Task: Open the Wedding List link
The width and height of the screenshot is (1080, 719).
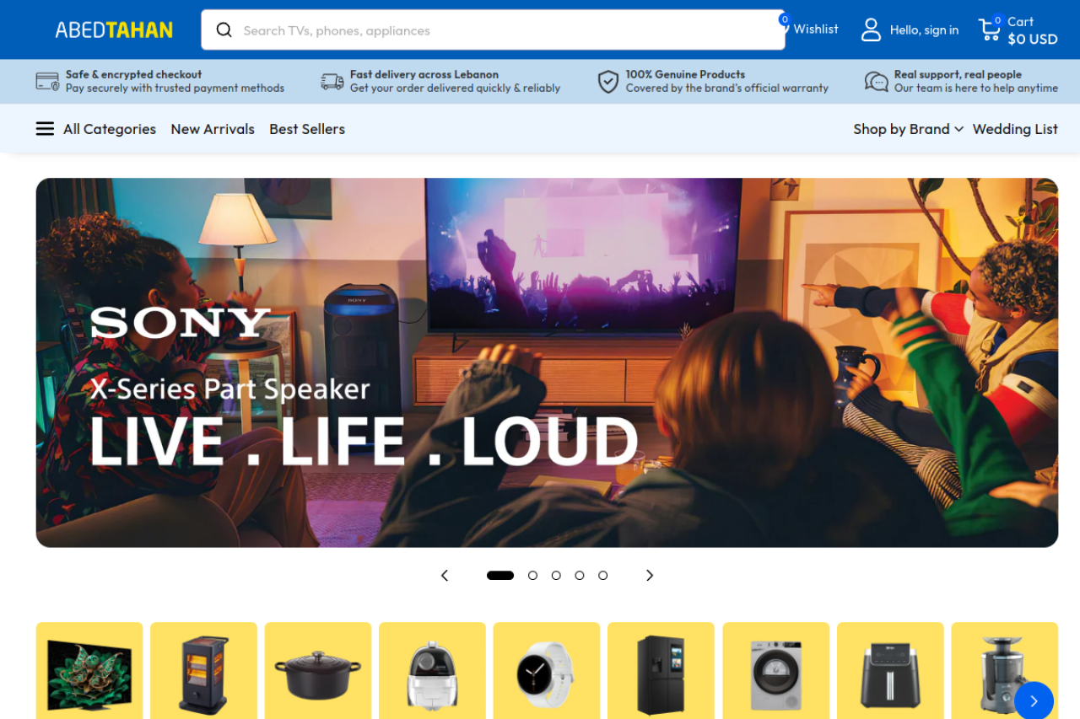Action: [x=1015, y=129]
